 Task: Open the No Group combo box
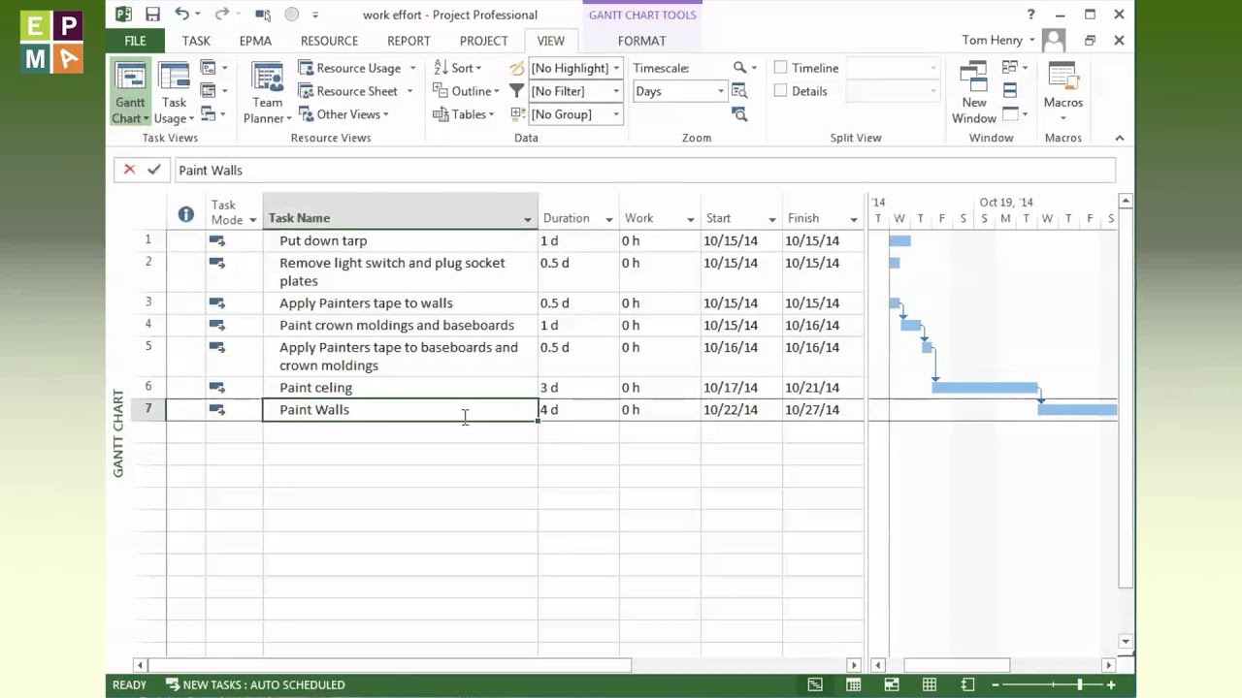pyautogui.click(x=575, y=114)
